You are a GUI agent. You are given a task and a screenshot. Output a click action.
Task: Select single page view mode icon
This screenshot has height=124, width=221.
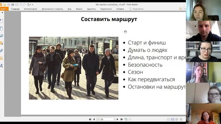click(x=168, y=120)
